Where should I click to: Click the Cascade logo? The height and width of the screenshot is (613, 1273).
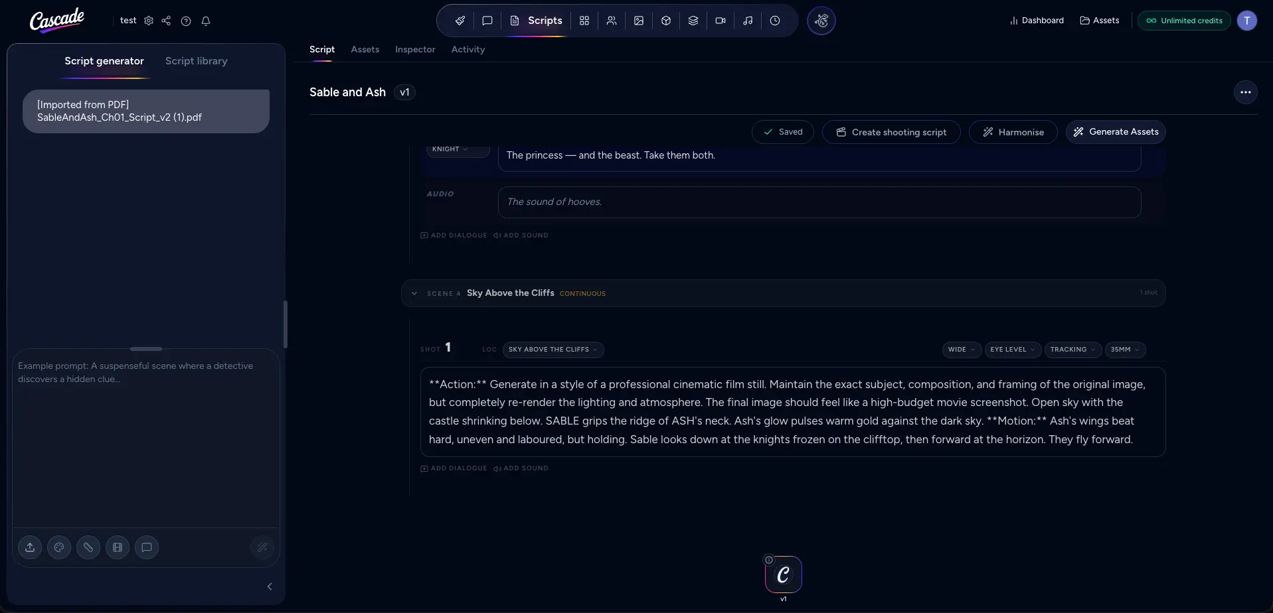coord(57,20)
